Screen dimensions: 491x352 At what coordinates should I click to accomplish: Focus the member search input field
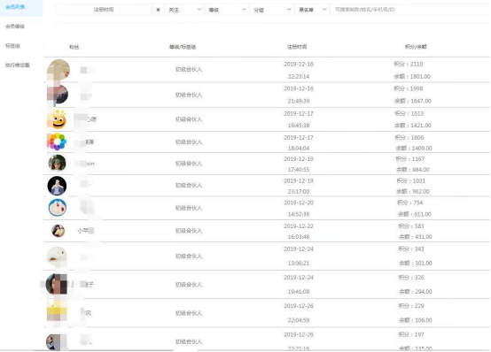pyautogui.click(x=410, y=10)
